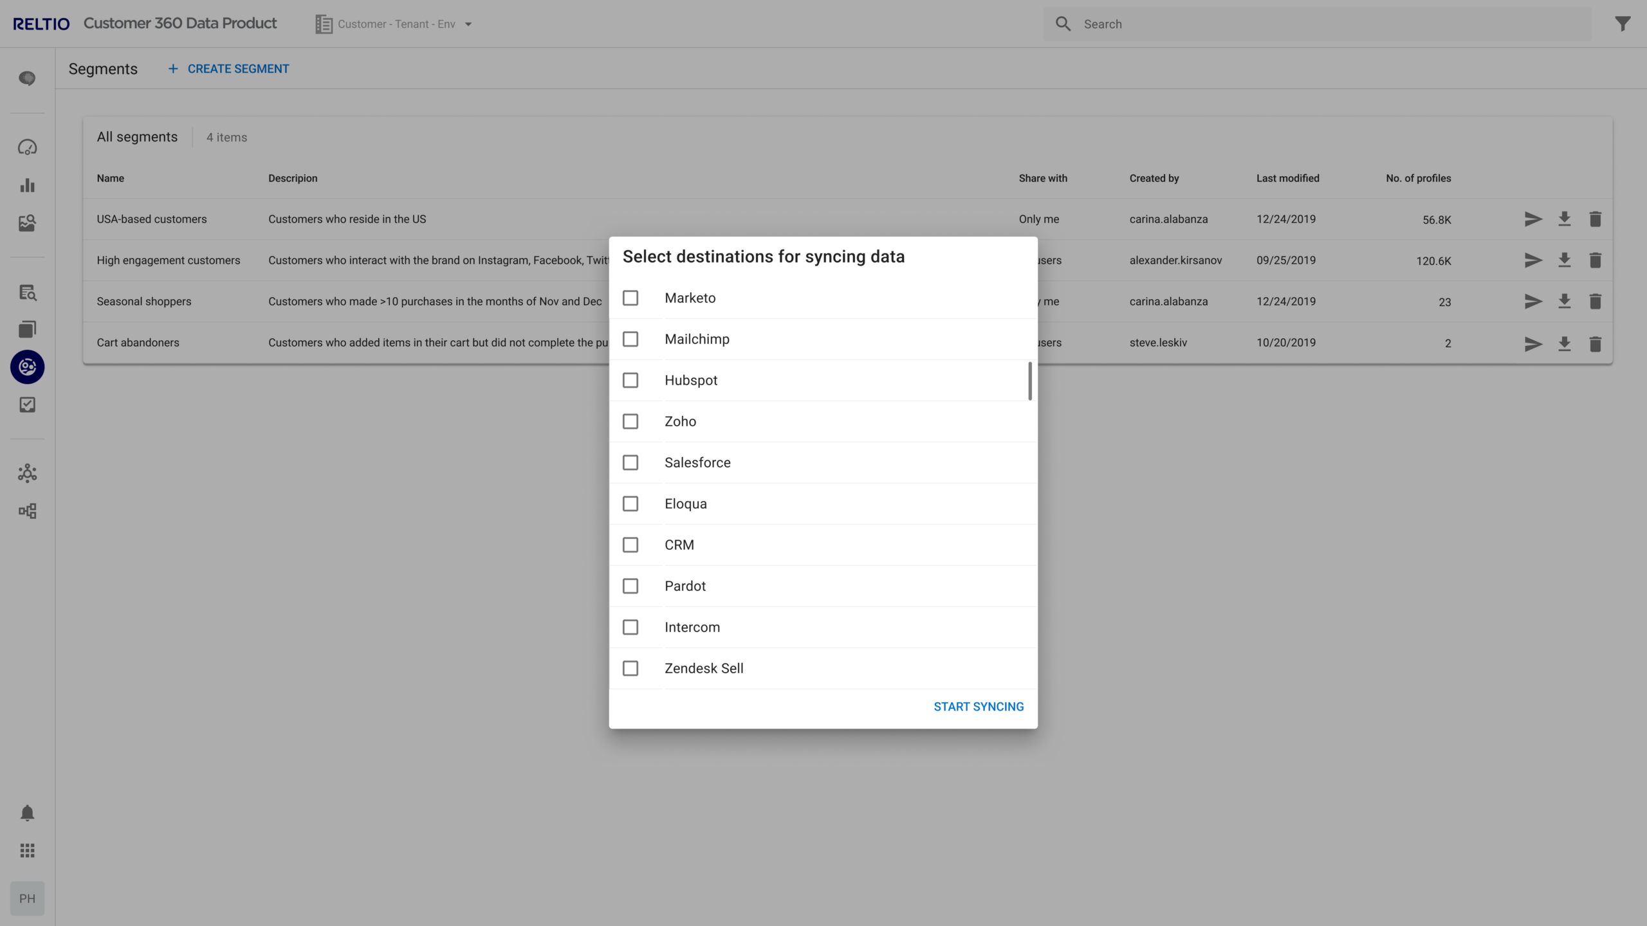Open the stacked copies sidebar icon
Viewport: 1647px width, 926px height.
(27, 329)
